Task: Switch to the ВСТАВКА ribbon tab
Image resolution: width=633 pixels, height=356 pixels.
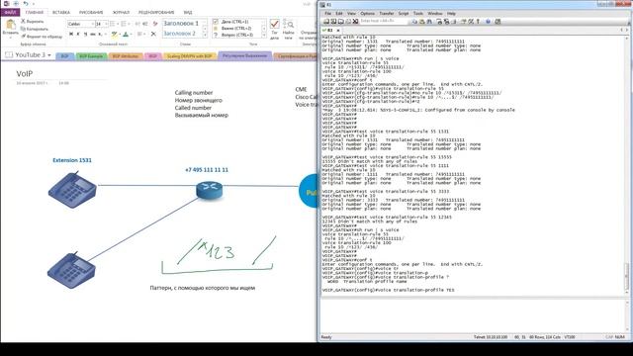Action: pyautogui.click(x=61, y=13)
